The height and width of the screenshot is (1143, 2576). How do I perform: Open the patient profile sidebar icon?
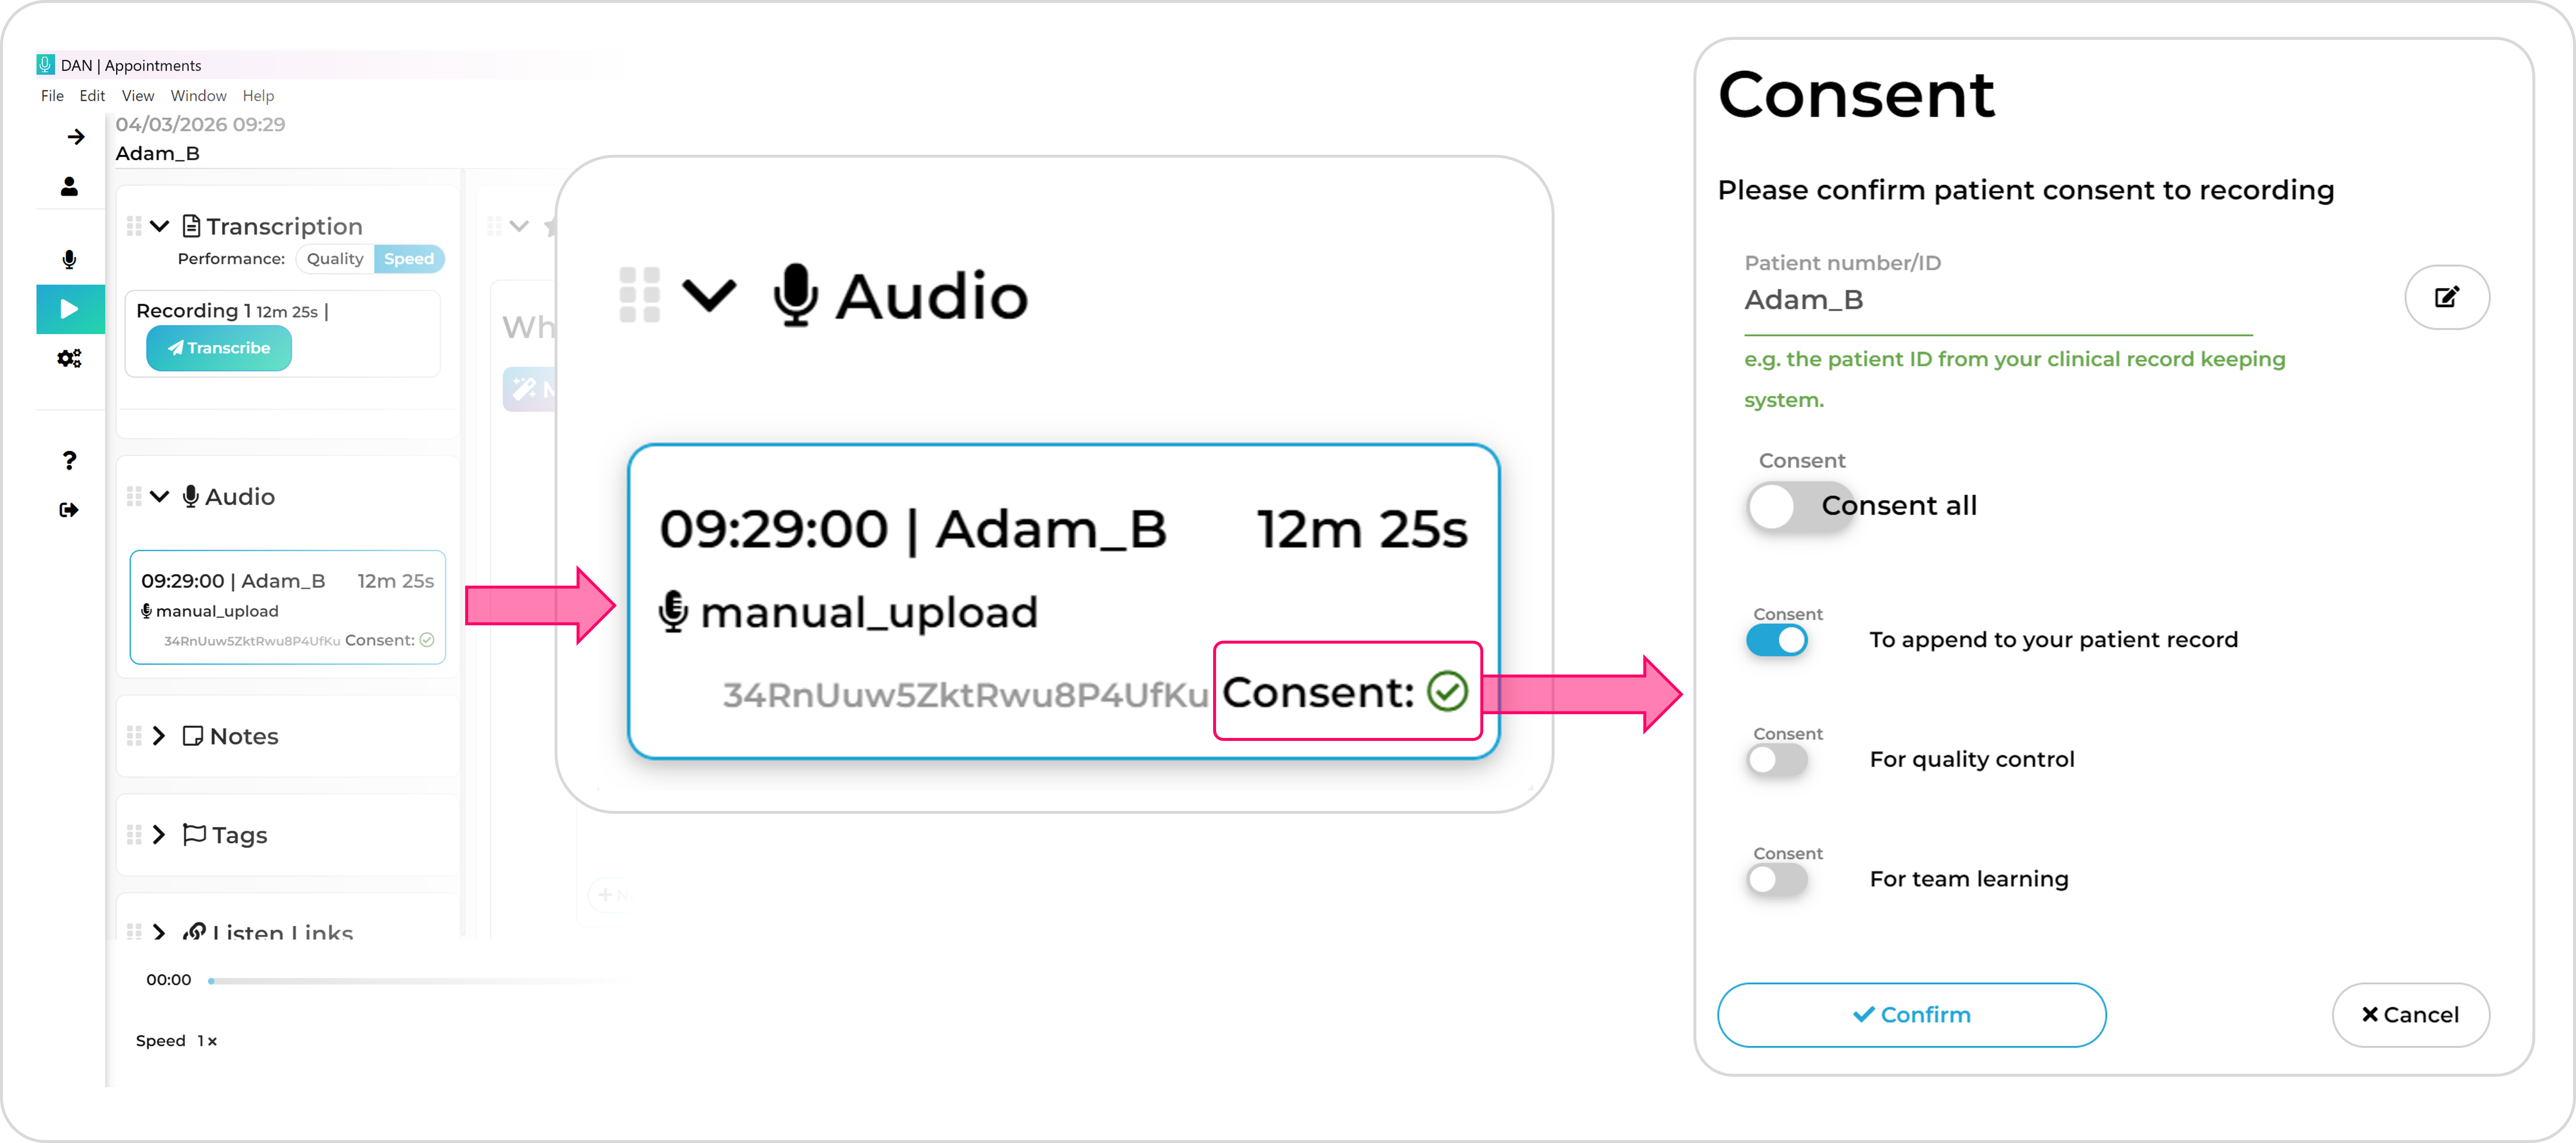tap(69, 187)
